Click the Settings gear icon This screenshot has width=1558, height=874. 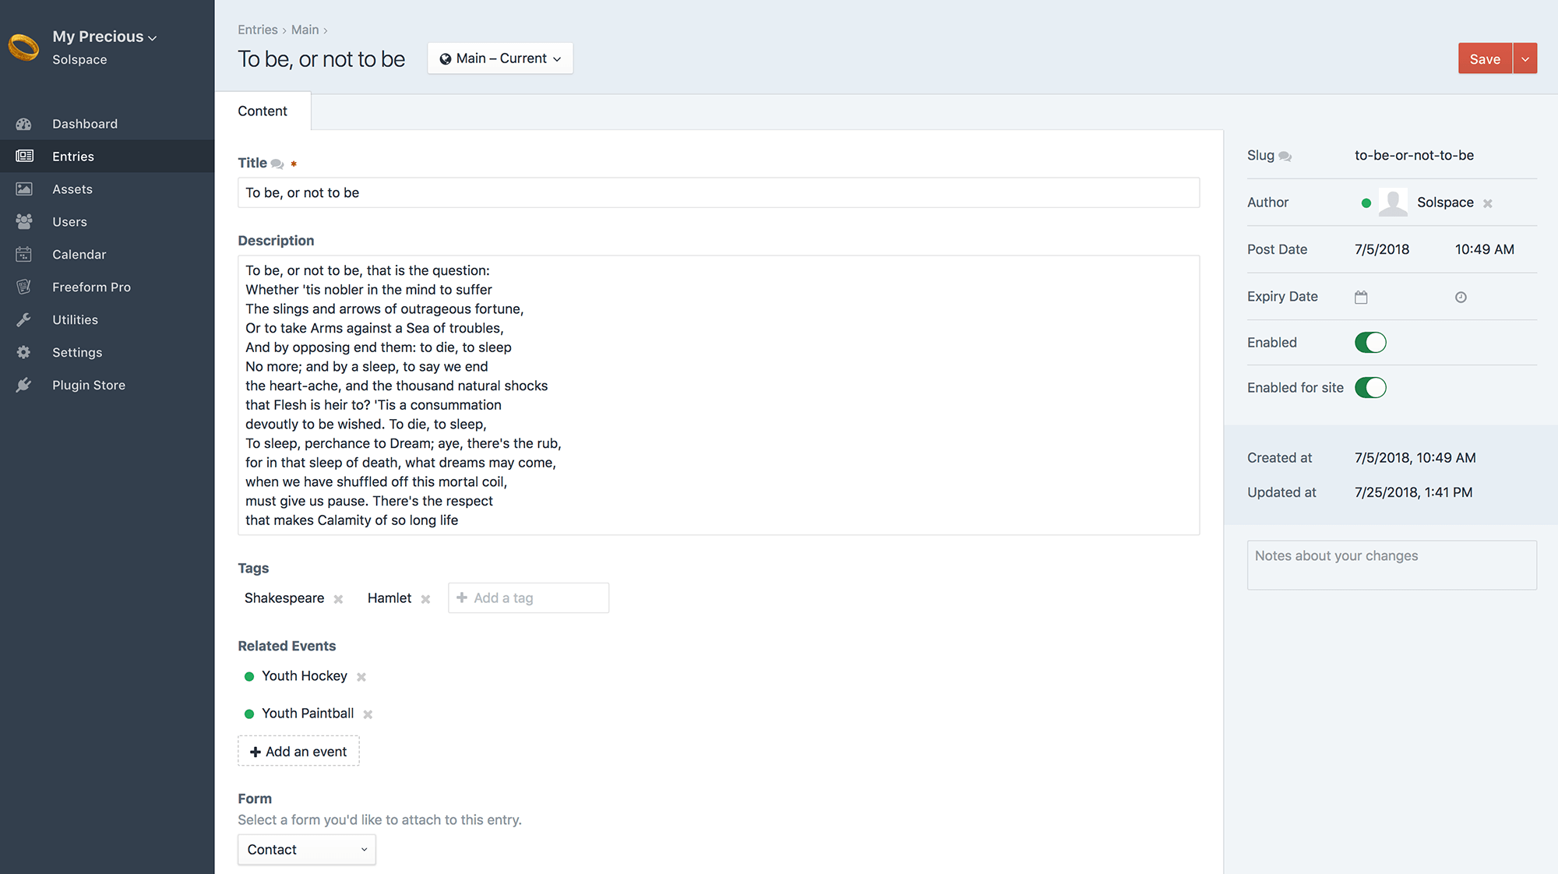pos(24,352)
